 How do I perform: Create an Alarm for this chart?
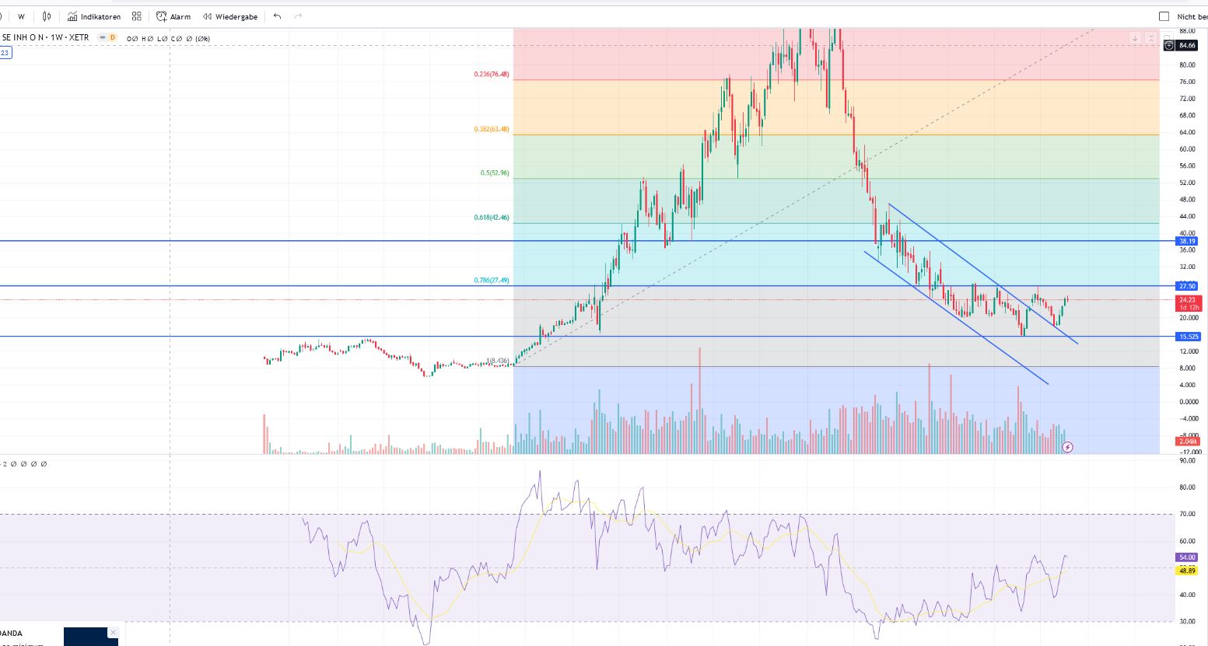[173, 16]
